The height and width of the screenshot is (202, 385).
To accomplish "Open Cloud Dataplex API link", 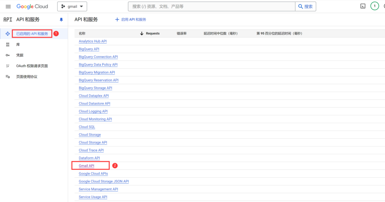I will point(94,96).
